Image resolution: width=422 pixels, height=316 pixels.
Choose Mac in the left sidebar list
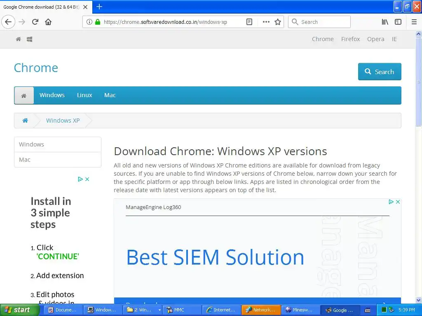point(58,160)
